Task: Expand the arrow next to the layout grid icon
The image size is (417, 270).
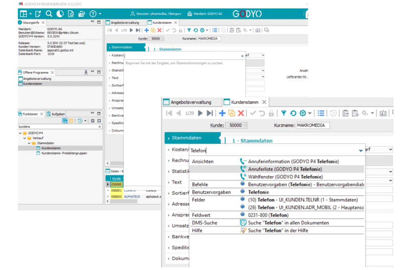Action: [x=31, y=14]
